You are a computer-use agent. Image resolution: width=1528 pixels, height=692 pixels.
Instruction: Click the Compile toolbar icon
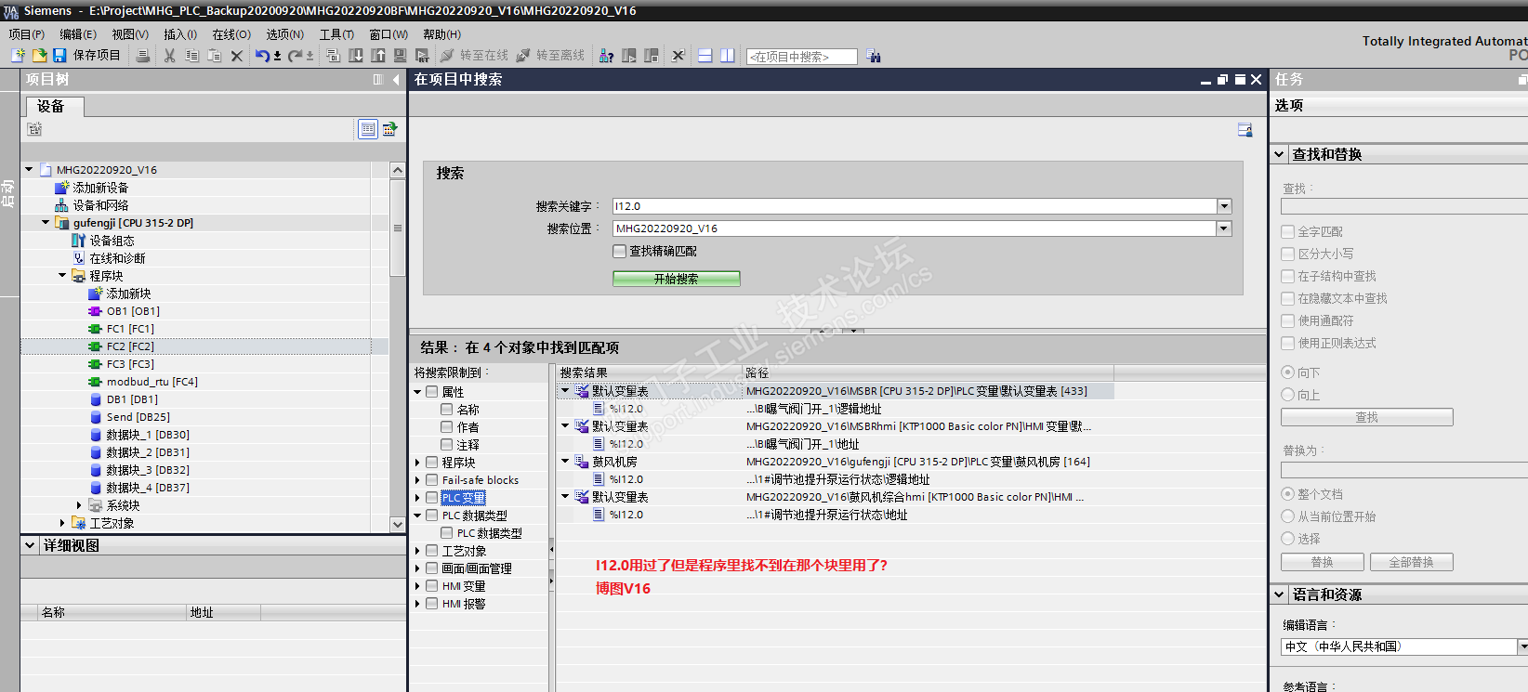[333, 56]
